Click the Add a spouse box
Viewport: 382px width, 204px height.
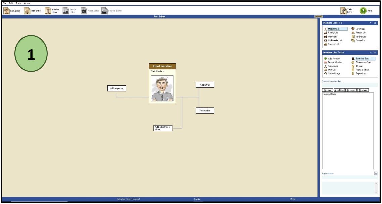click(x=116, y=89)
